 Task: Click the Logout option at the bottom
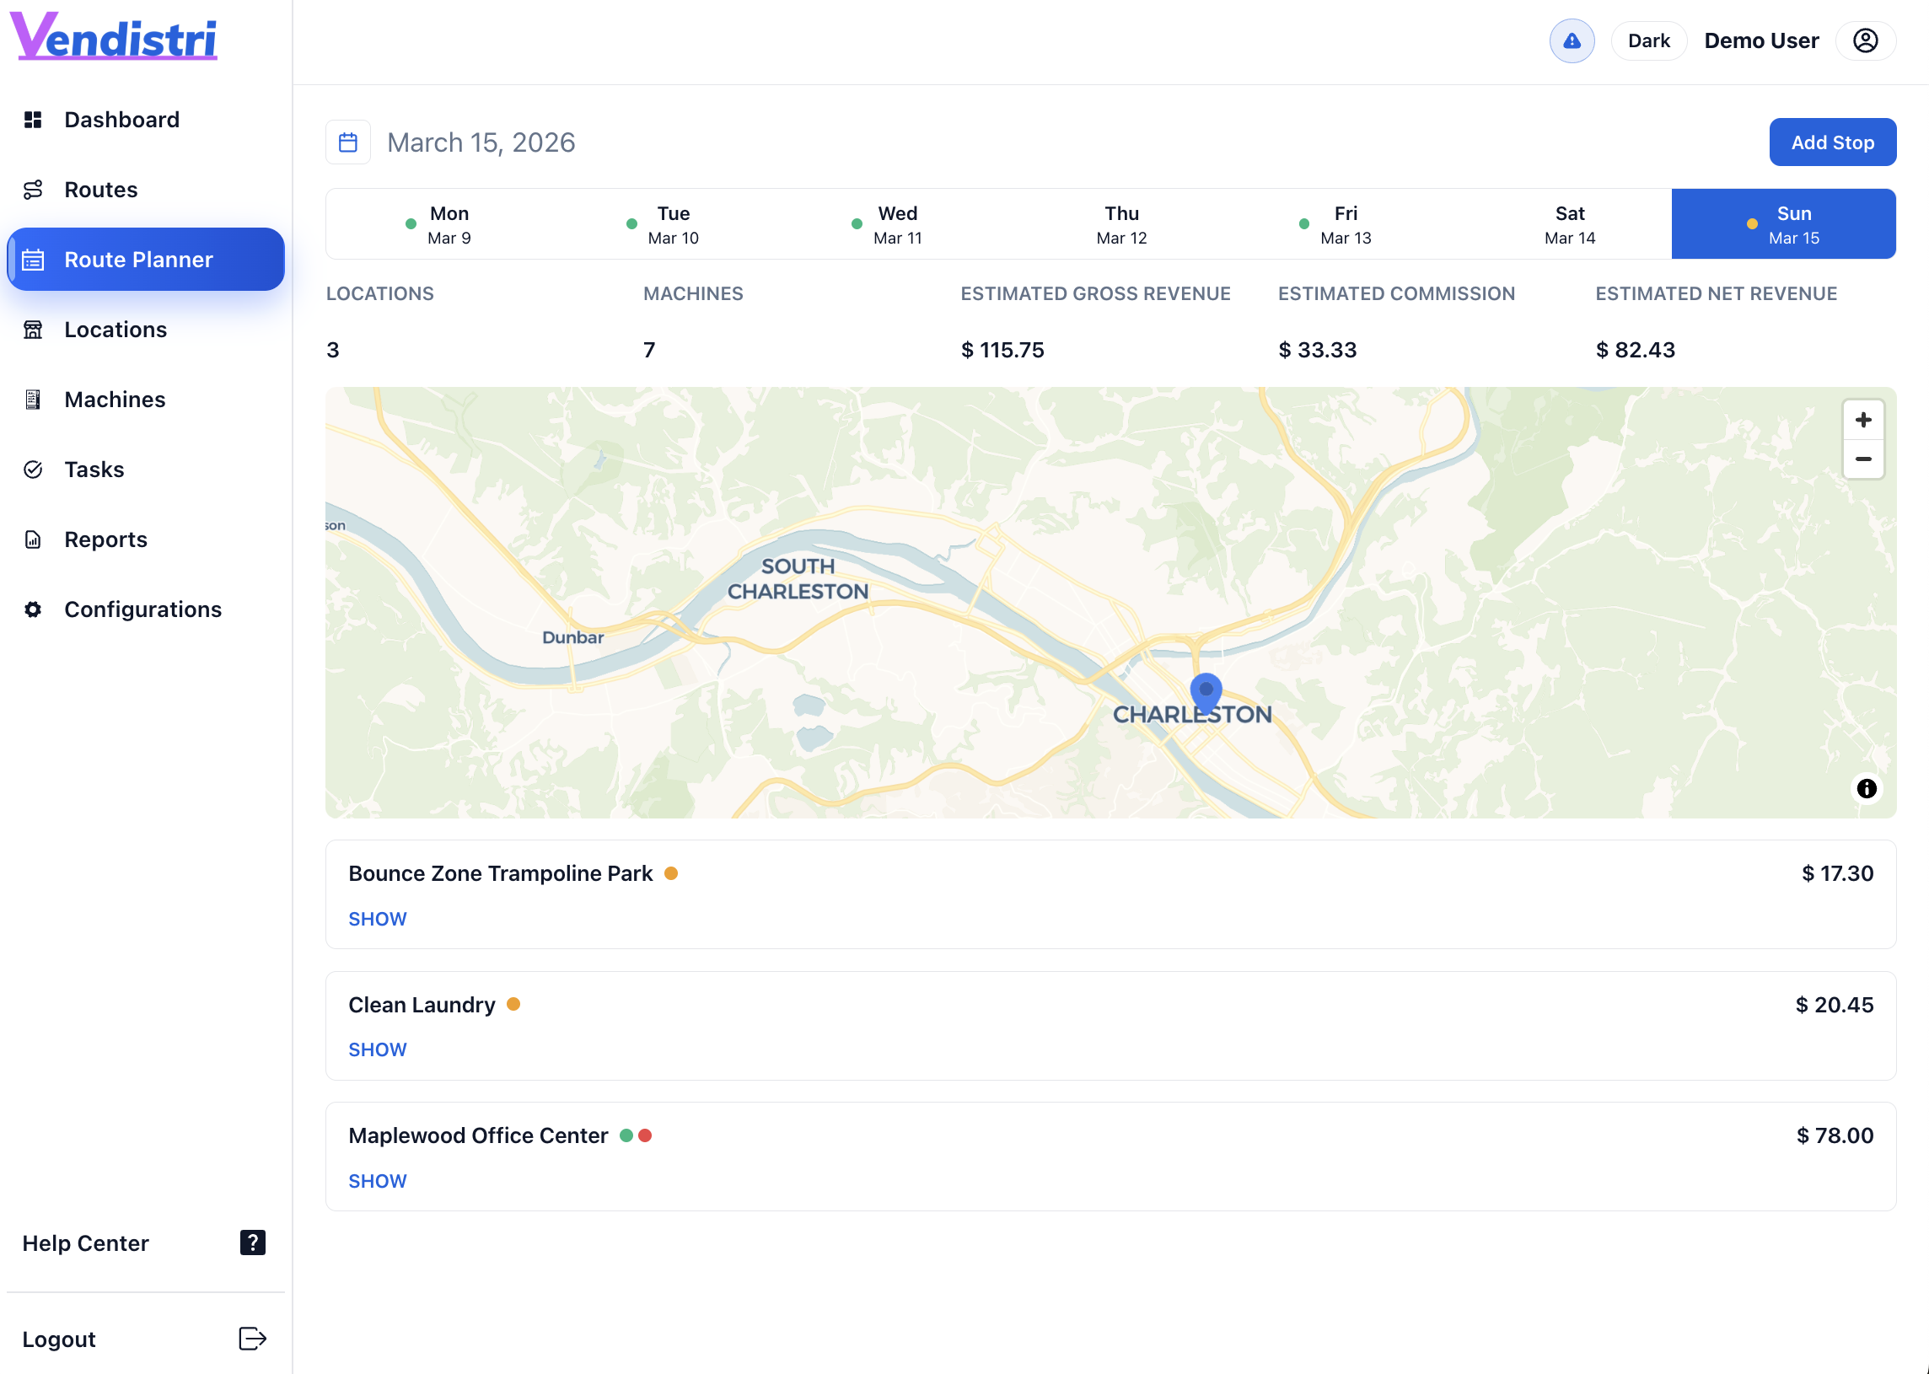coord(59,1339)
